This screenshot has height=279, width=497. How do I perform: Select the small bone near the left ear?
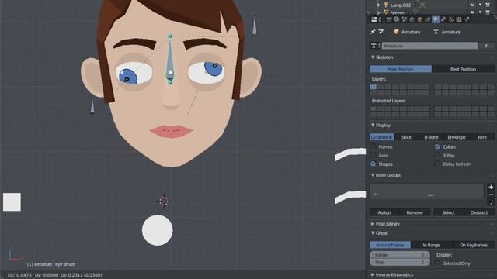[x=92, y=106]
